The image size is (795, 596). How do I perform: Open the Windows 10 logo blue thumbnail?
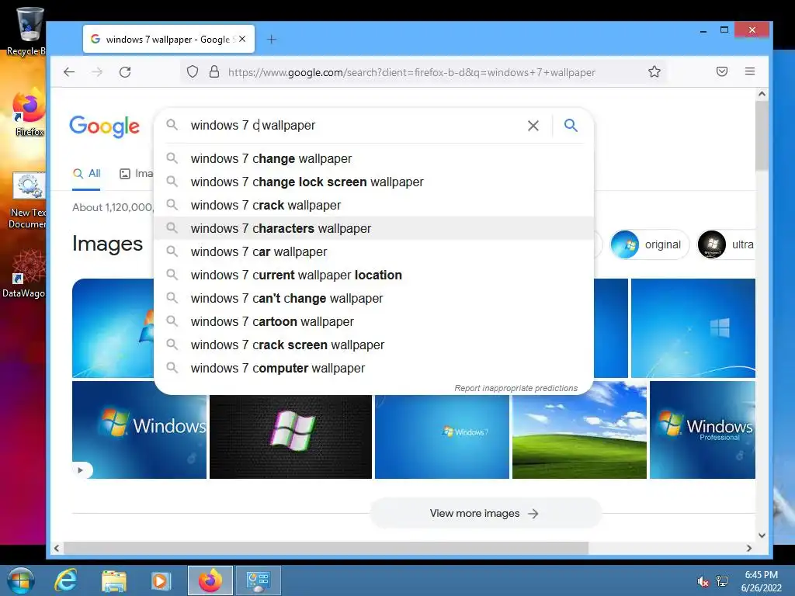(693, 328)
